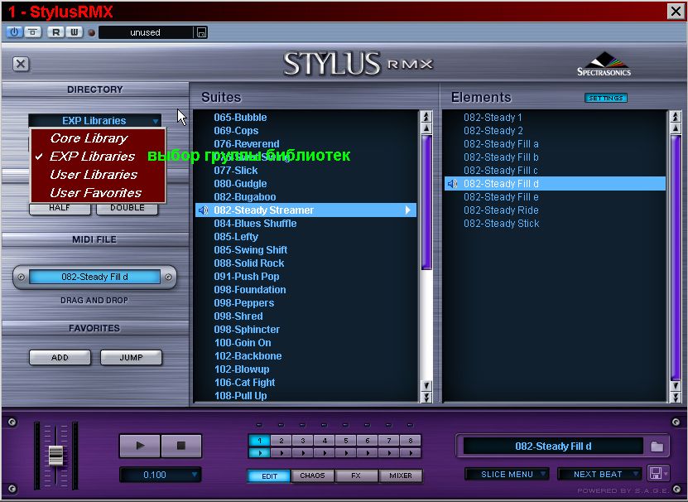This screenshot has height=502, width=688.
Task: Click play arrow under part 7
Action: pos(389,453)
